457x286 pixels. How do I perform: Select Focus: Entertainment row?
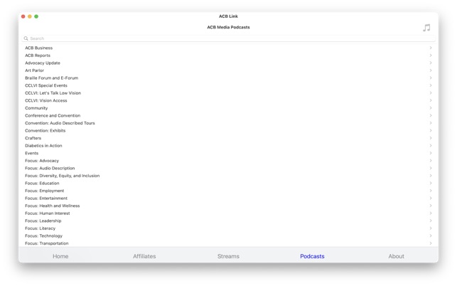click(x=229, y=198)
